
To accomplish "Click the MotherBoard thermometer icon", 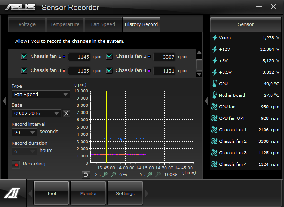I will click(x=215, y=95).
